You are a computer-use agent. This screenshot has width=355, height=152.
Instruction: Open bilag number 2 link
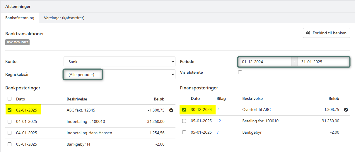tap(218, 110)
